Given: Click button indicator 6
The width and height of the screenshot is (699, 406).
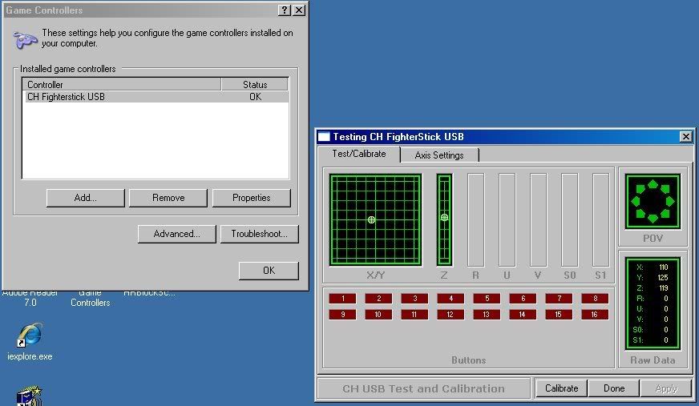Looking at the screenshot, I should (523, 298).
